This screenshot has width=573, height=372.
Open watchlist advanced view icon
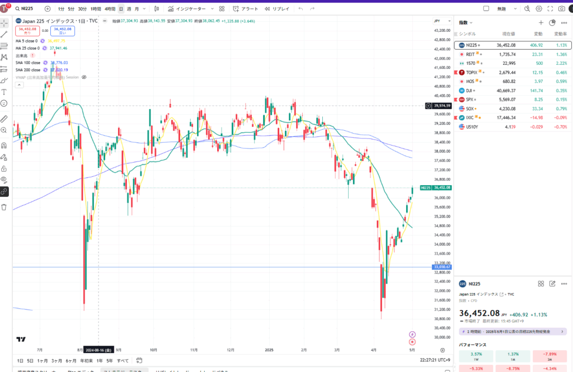[552, 23]
